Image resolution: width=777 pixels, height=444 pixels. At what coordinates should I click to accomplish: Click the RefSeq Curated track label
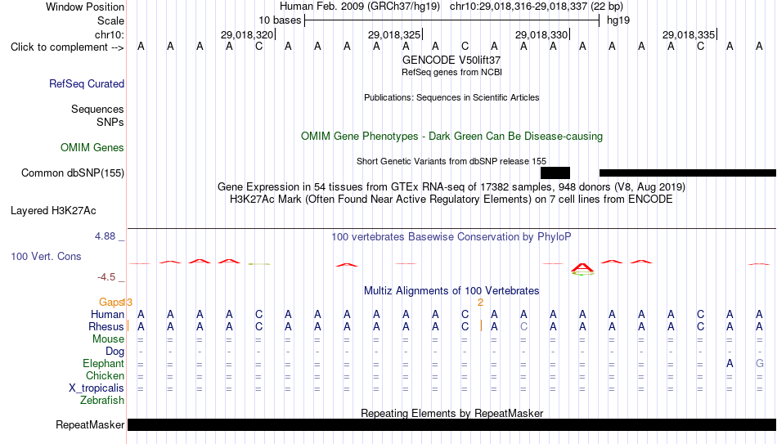pyautogui.click(x=86, y=83)
